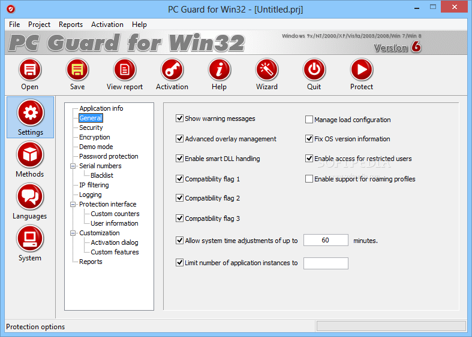Click the Activation key icon in toolbar
This screenshot has height=337, width=472.
pos(172,70)
